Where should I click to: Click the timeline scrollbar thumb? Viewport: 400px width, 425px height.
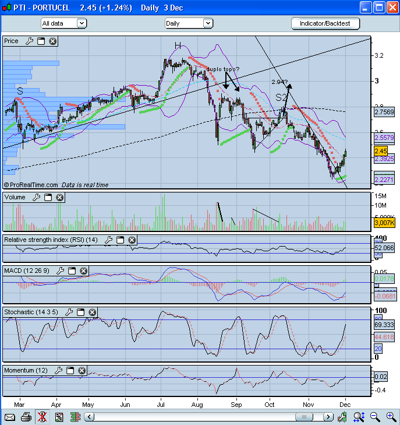304,417
